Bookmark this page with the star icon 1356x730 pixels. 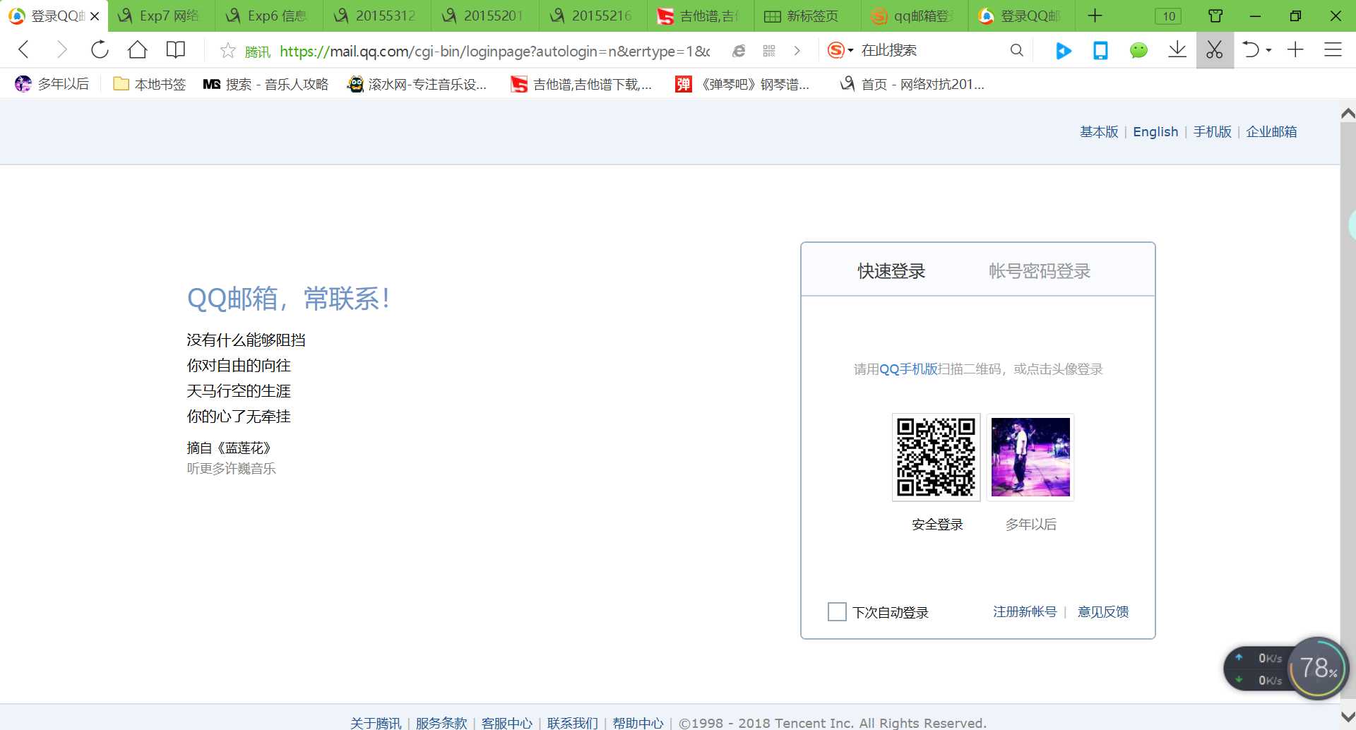pos(227,50)
